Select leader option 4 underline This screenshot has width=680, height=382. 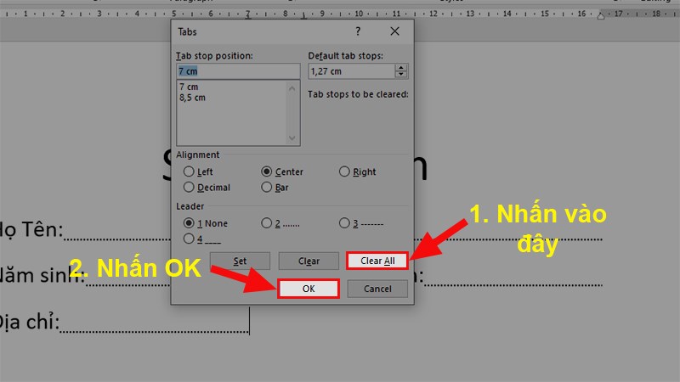pos(189,239)
